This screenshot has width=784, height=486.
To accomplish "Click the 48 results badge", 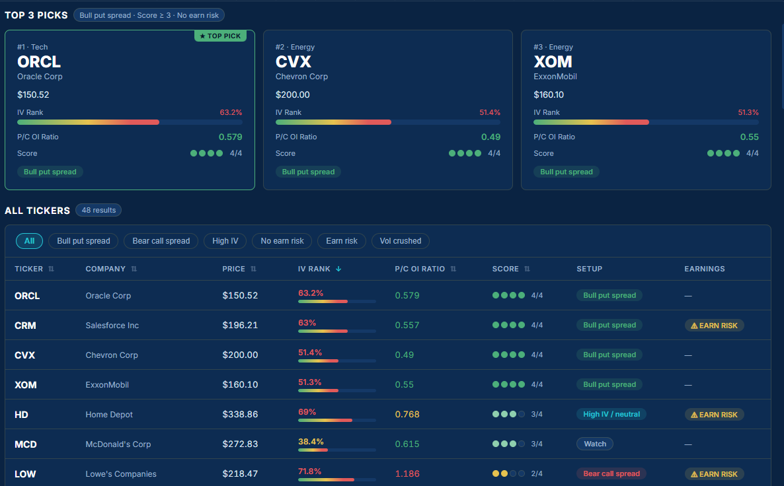I will (98, 210).
